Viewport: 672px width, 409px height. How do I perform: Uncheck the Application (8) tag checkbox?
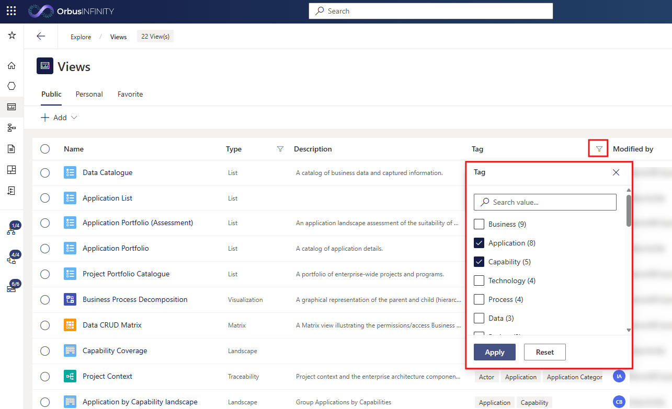(x=479, y=243)
